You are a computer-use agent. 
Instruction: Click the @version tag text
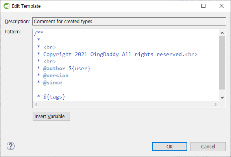pos(56,76)
